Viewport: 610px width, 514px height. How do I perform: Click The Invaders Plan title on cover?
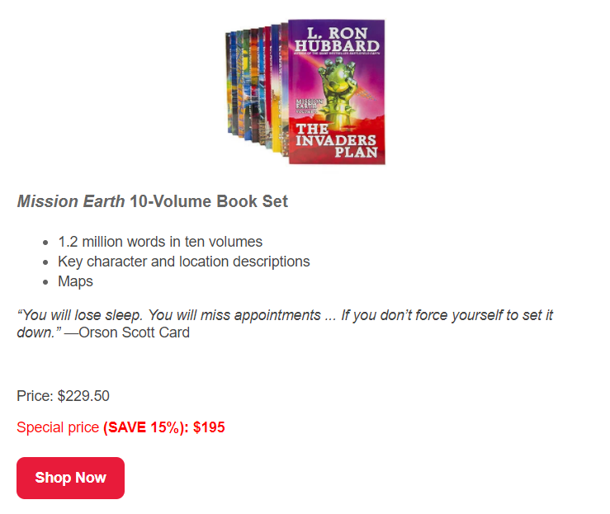click(337, 140)
